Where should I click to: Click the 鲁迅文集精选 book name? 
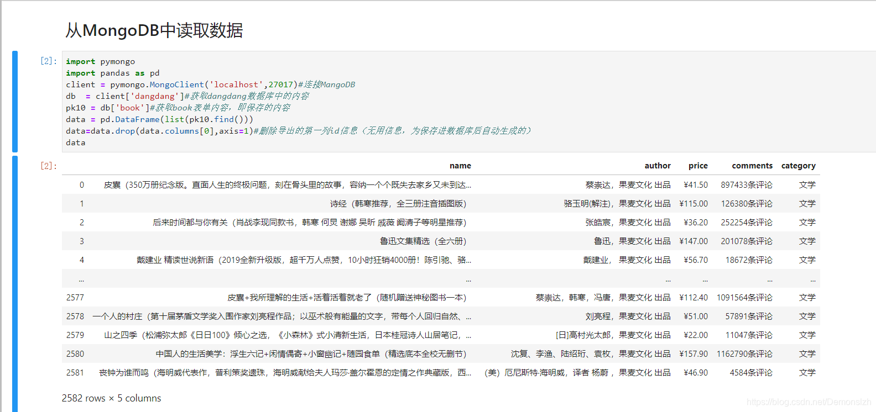423,241
